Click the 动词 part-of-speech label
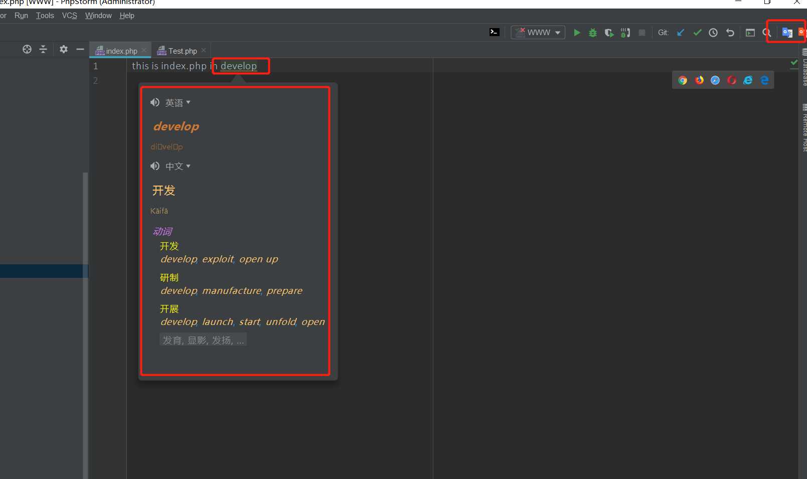 [163, 231]
